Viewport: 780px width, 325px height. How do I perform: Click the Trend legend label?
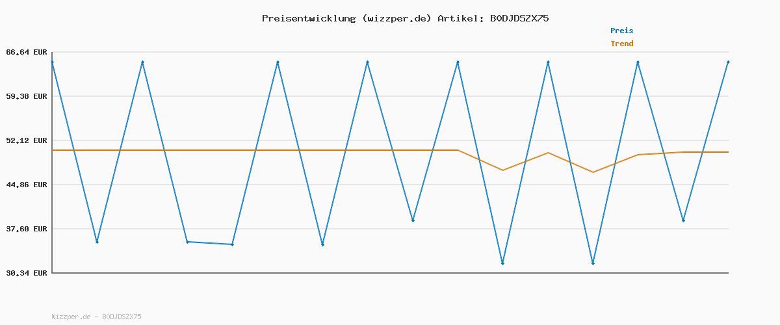(x=621, y=44)
